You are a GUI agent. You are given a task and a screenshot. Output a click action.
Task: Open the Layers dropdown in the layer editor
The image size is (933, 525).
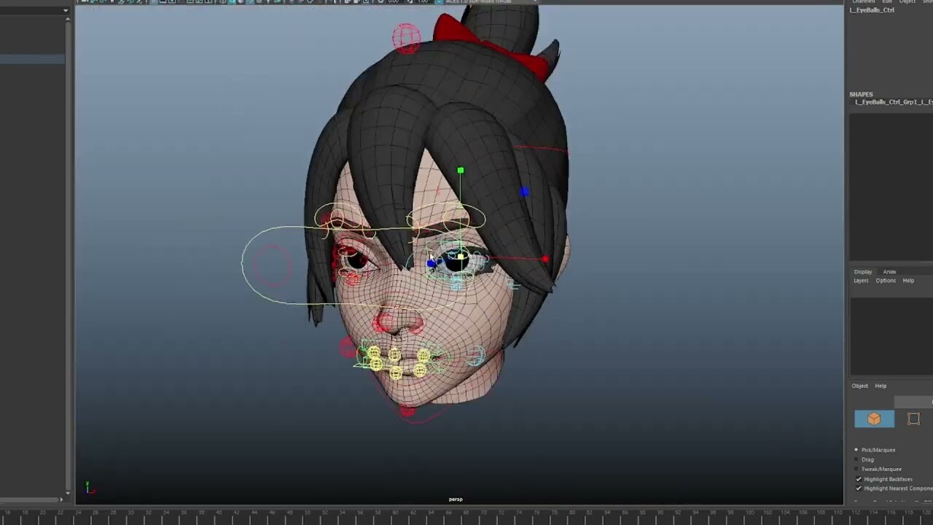861,280
